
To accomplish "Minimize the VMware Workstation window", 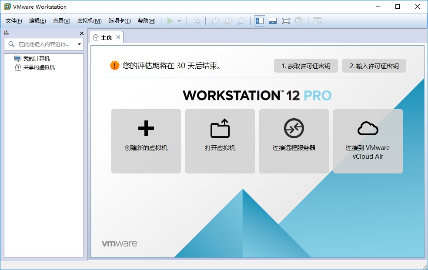I will point(378,7).
